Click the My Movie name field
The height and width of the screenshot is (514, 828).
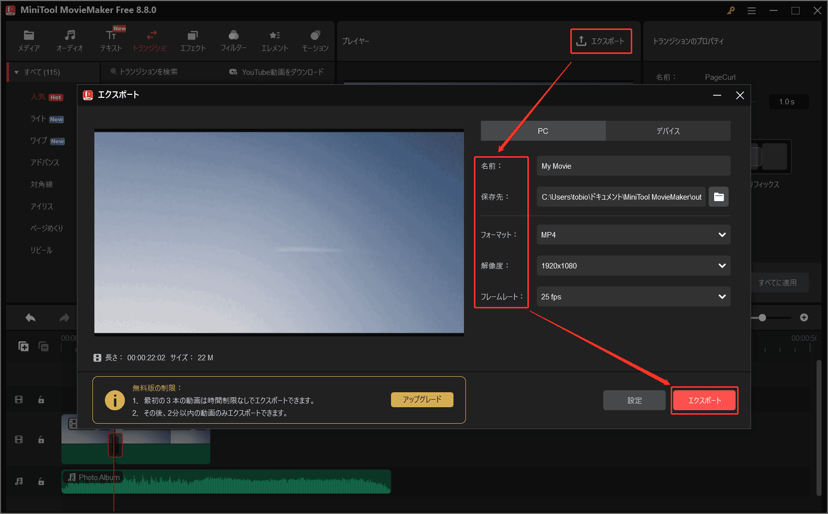tap(633, 166)
